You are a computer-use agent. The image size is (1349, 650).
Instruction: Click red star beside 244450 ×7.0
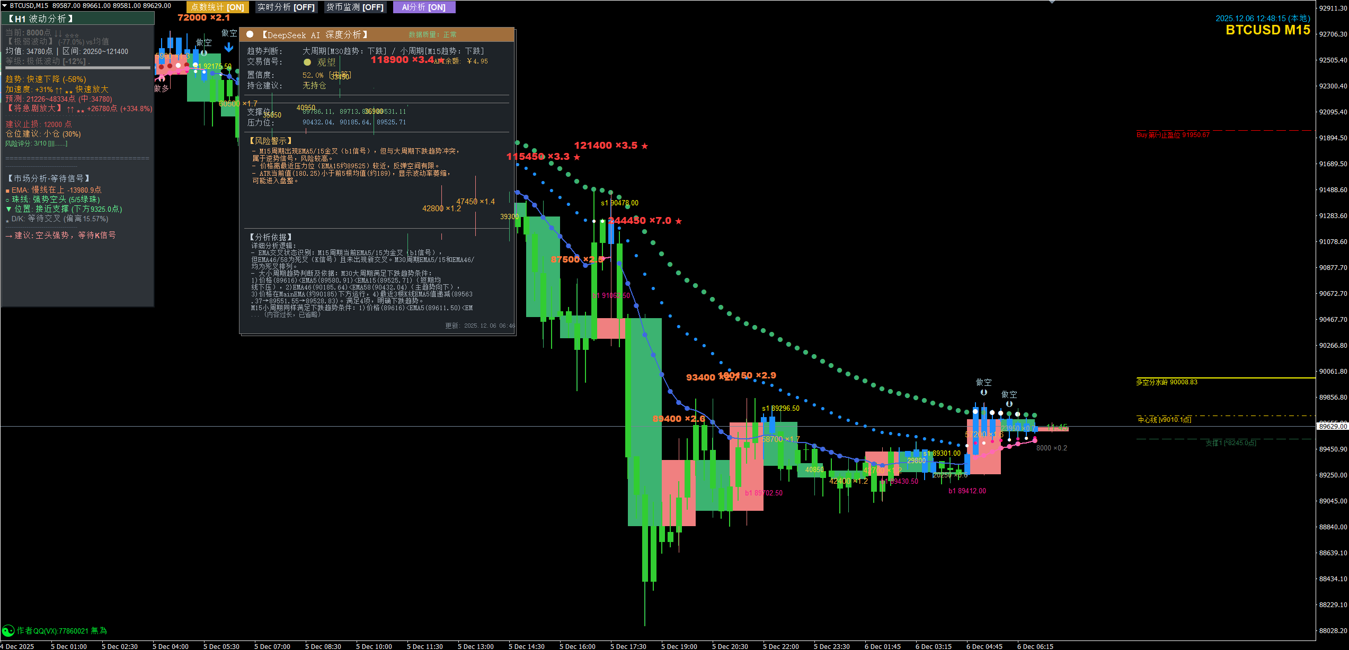679,221
